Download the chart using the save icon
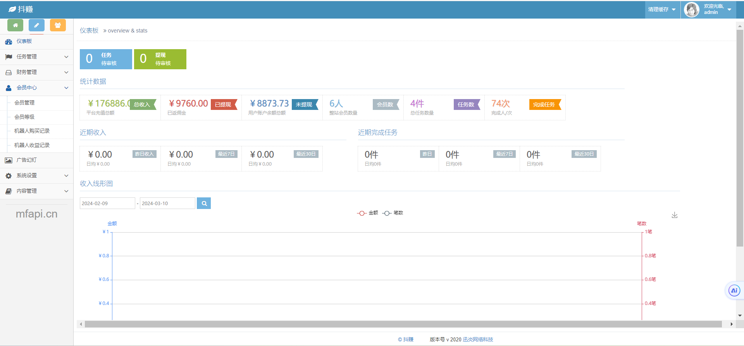The image size is (744, 346). [674, 215]
